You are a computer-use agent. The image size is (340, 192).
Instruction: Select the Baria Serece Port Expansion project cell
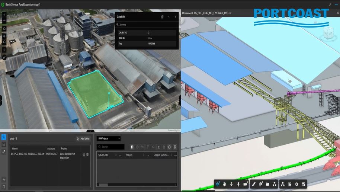tap(67, 156)
